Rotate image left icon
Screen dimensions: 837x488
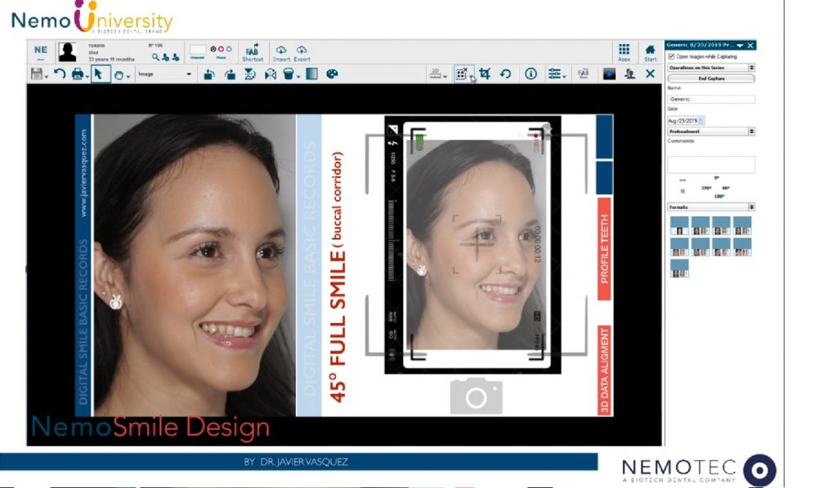(x=208, y=74)
